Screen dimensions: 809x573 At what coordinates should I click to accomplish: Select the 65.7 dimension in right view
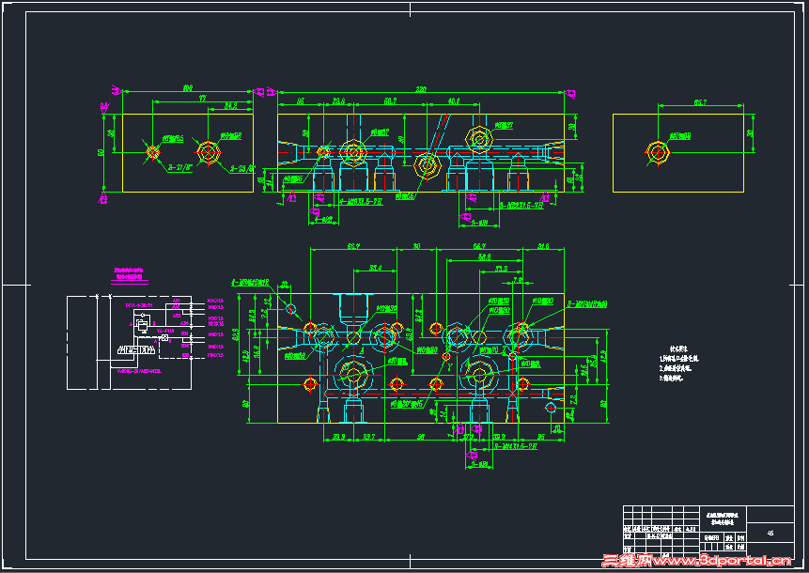(x=700, y=102)
